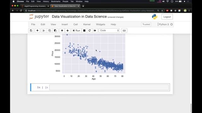Open a new Chrome tab
202x113 pixels.
pos(83,6)
